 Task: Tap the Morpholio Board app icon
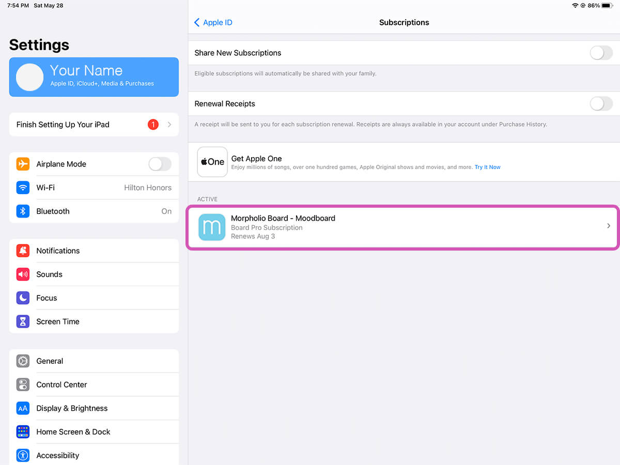pos(212,227)
